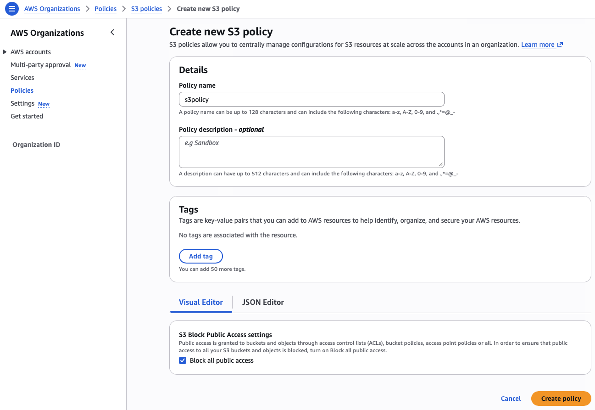Screen dimensions: 595x410
Task: Open the Learn more link
Action: pos(538,45)
